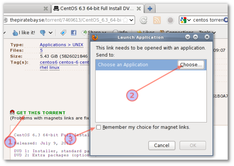Click the thumbs-up 'I like it!' icon
234x166 pixels.
point(15,33)
